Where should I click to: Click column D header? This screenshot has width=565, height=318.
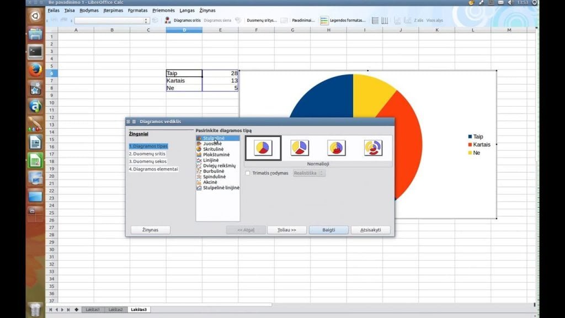[184, 30]
